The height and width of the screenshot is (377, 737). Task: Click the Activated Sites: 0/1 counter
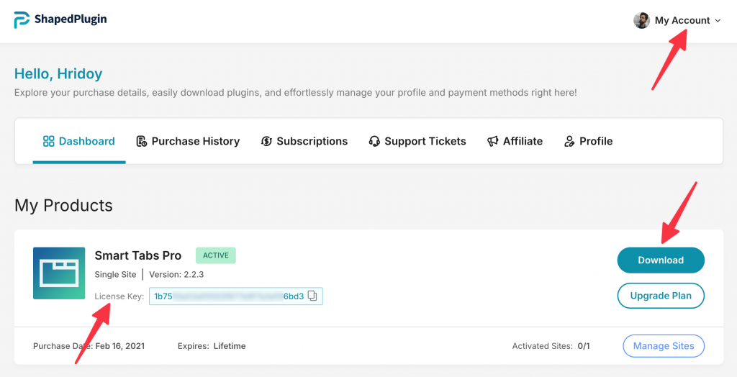tap(551, 346)
